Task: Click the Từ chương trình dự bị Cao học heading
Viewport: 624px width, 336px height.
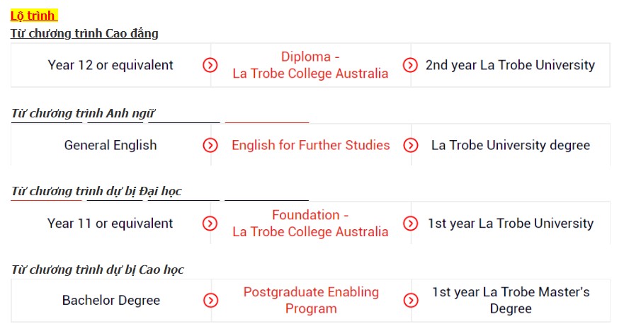Action: [x=98, y=270]
